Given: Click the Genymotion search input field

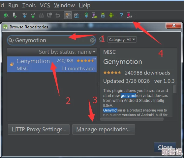Looking at the screenshot, I should [51, 40].
